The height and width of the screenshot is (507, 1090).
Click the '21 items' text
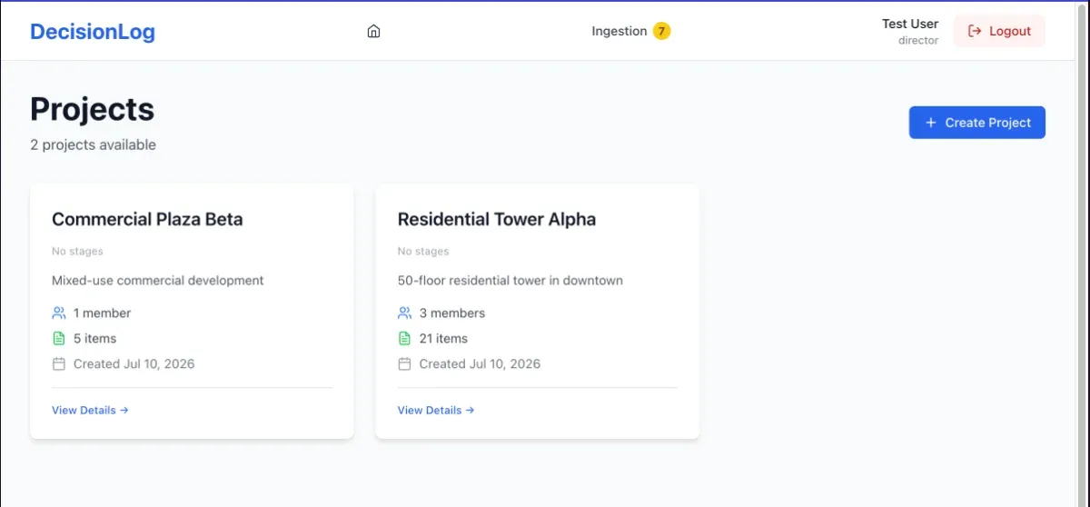pos(443,338)
